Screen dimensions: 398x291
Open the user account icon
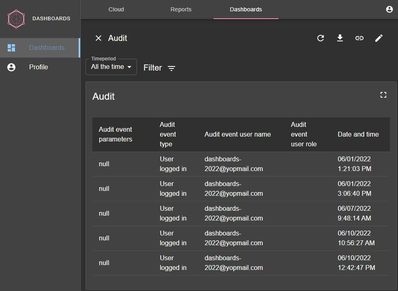389,9
